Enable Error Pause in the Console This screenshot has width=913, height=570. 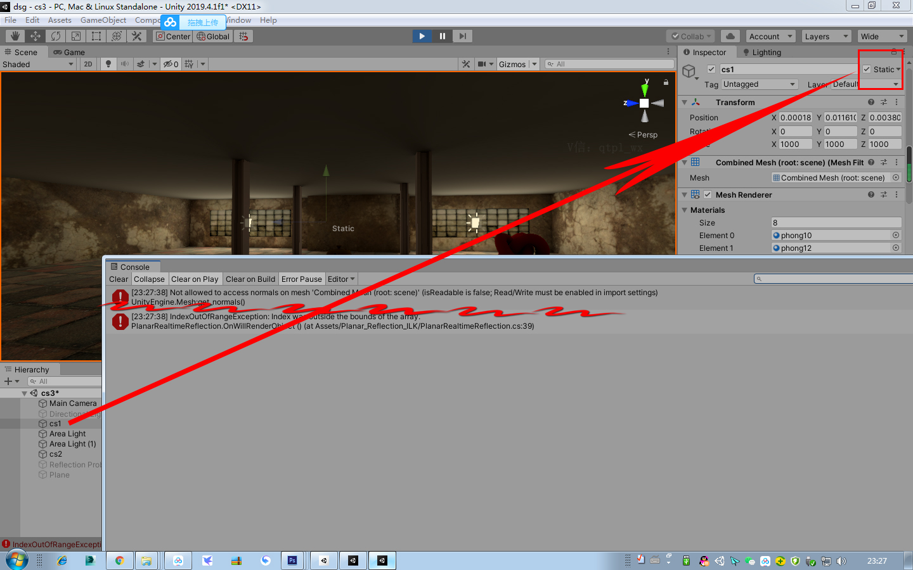point(301,279)
